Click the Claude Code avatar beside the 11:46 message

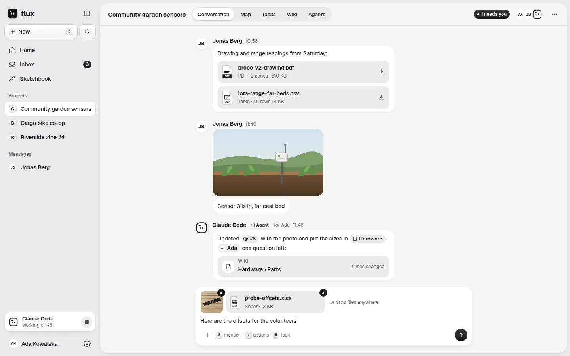(x=201, y=228)
